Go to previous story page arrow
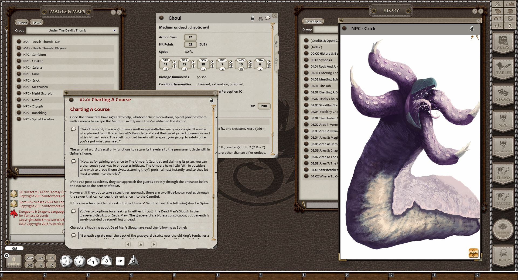The width and height of the screenshot is (518, 280). [x=128, y=244]
